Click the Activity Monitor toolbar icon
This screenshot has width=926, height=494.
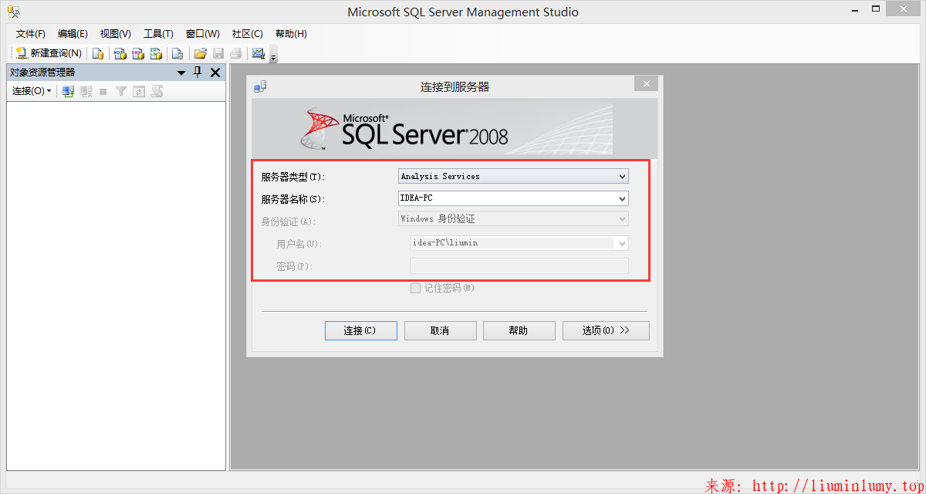[x=259, y=53]
